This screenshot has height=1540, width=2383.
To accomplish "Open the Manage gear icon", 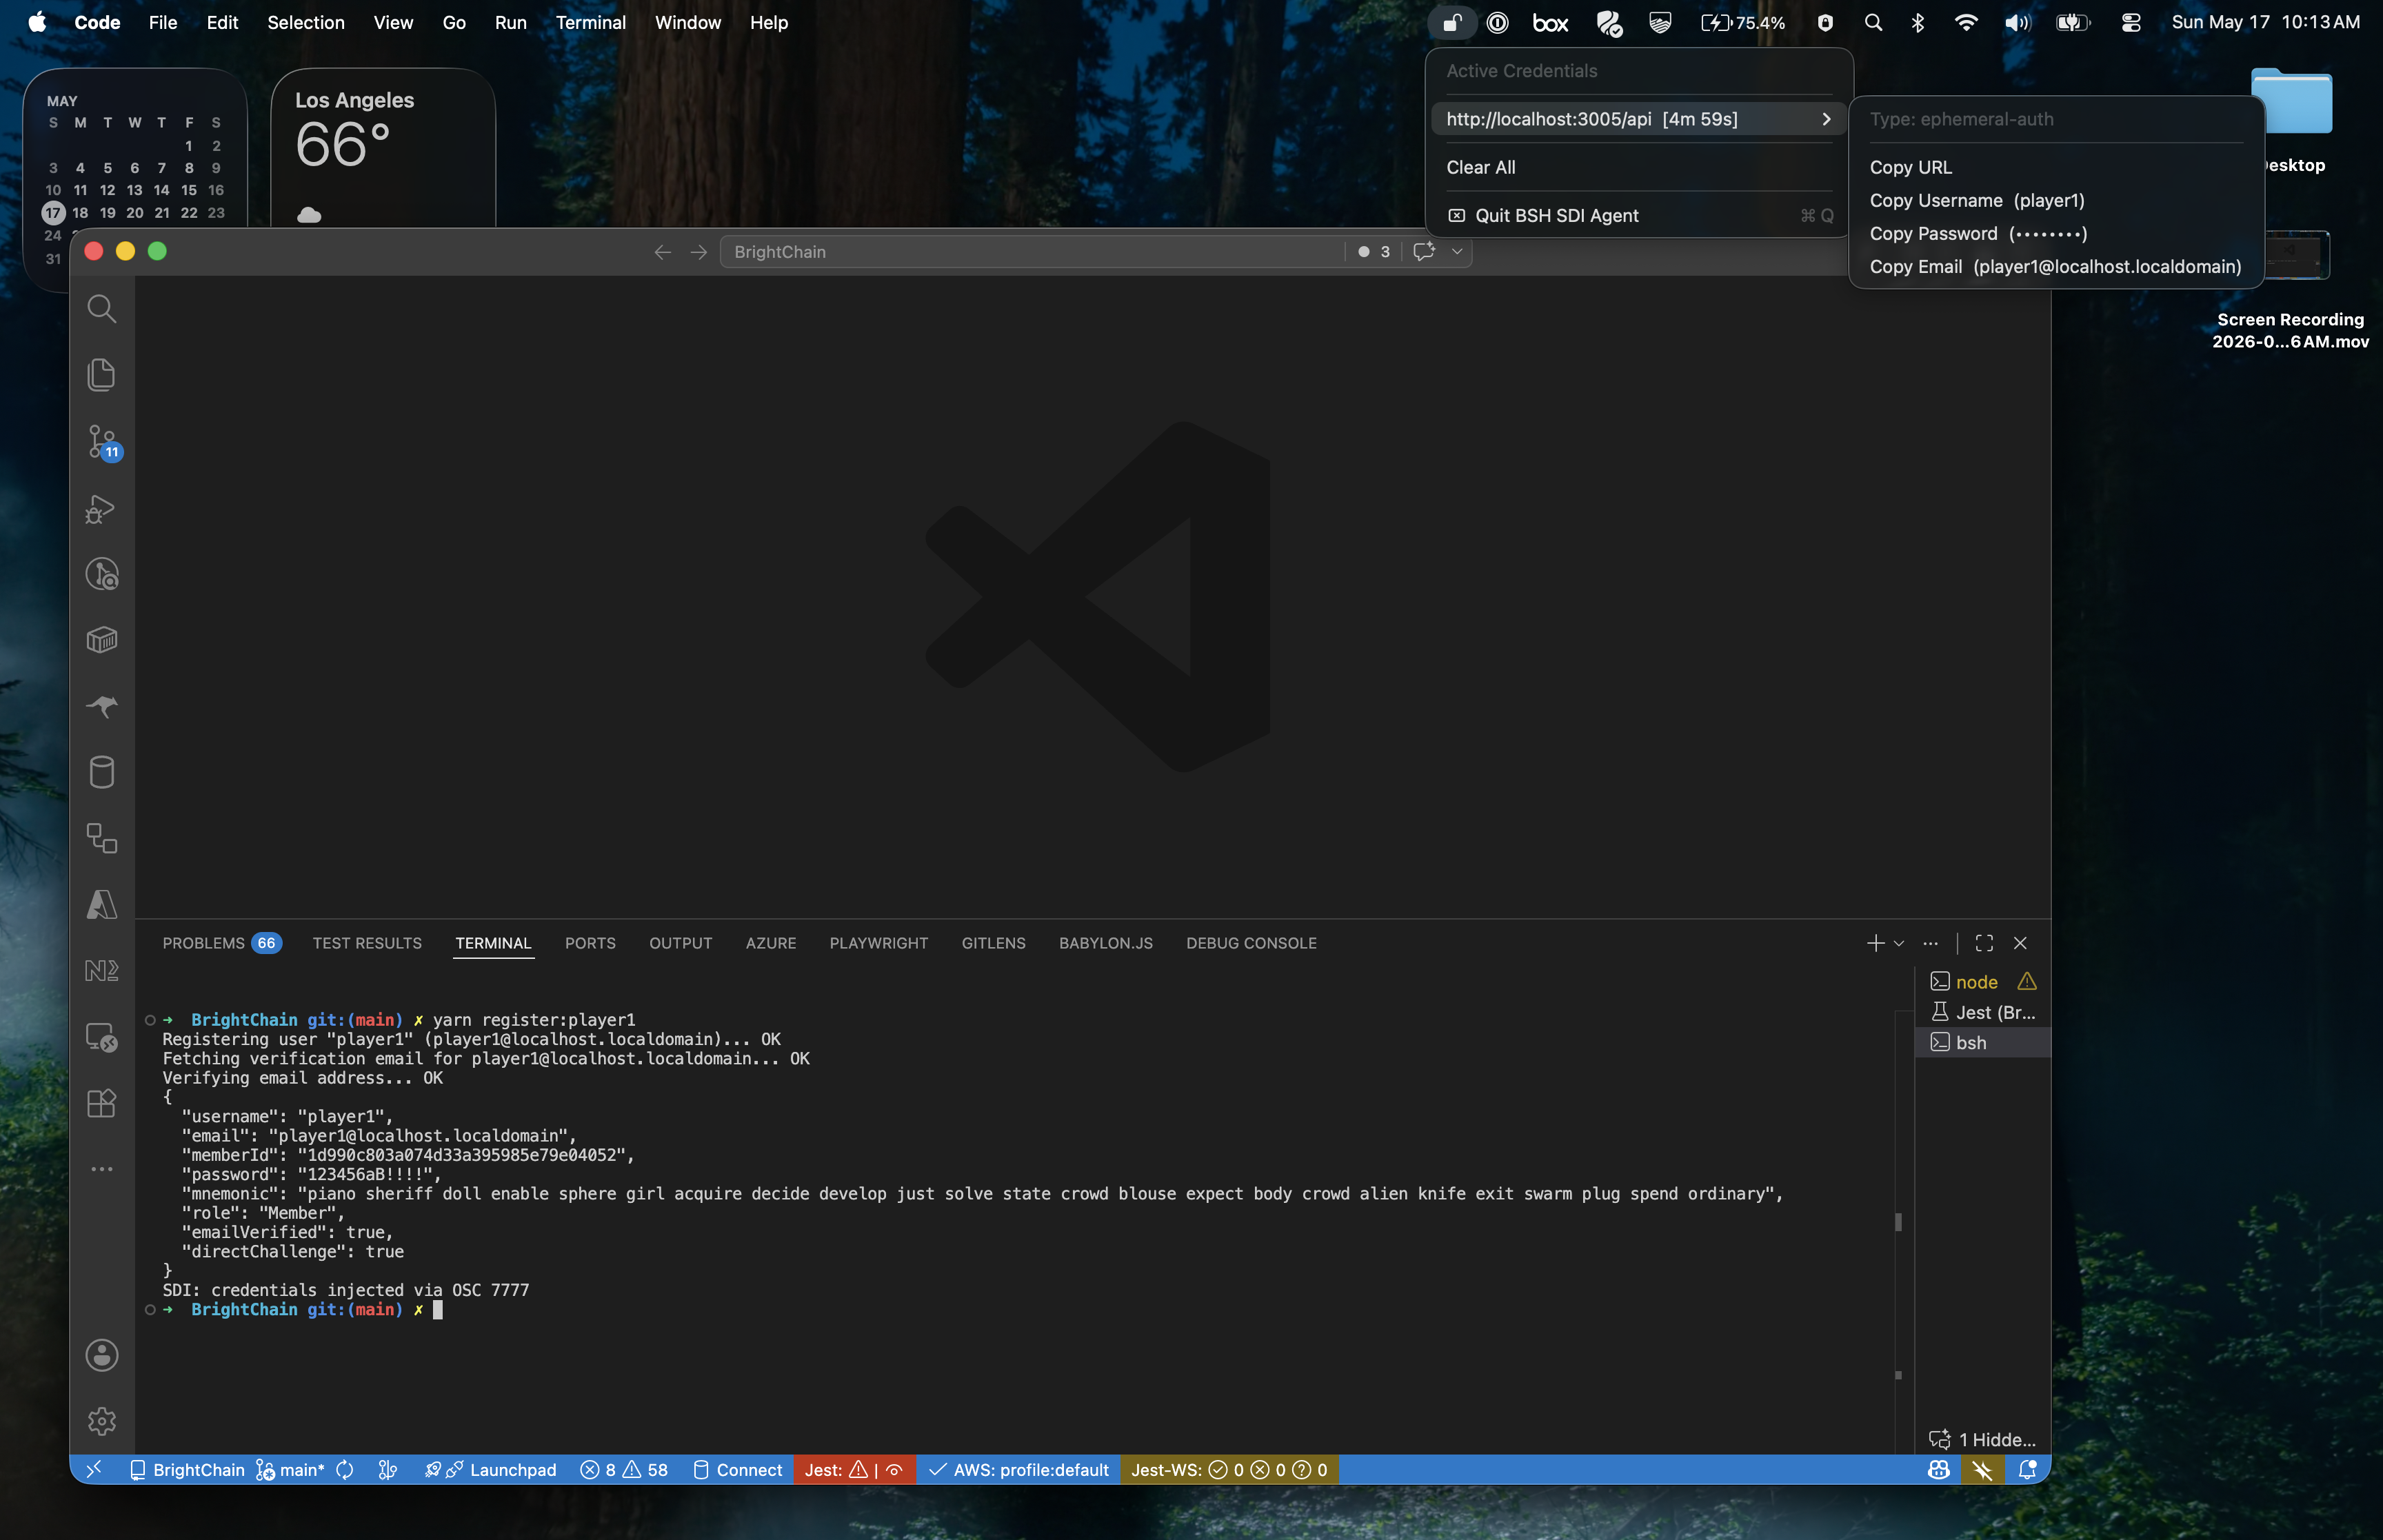I will (x=101, y=1421).
